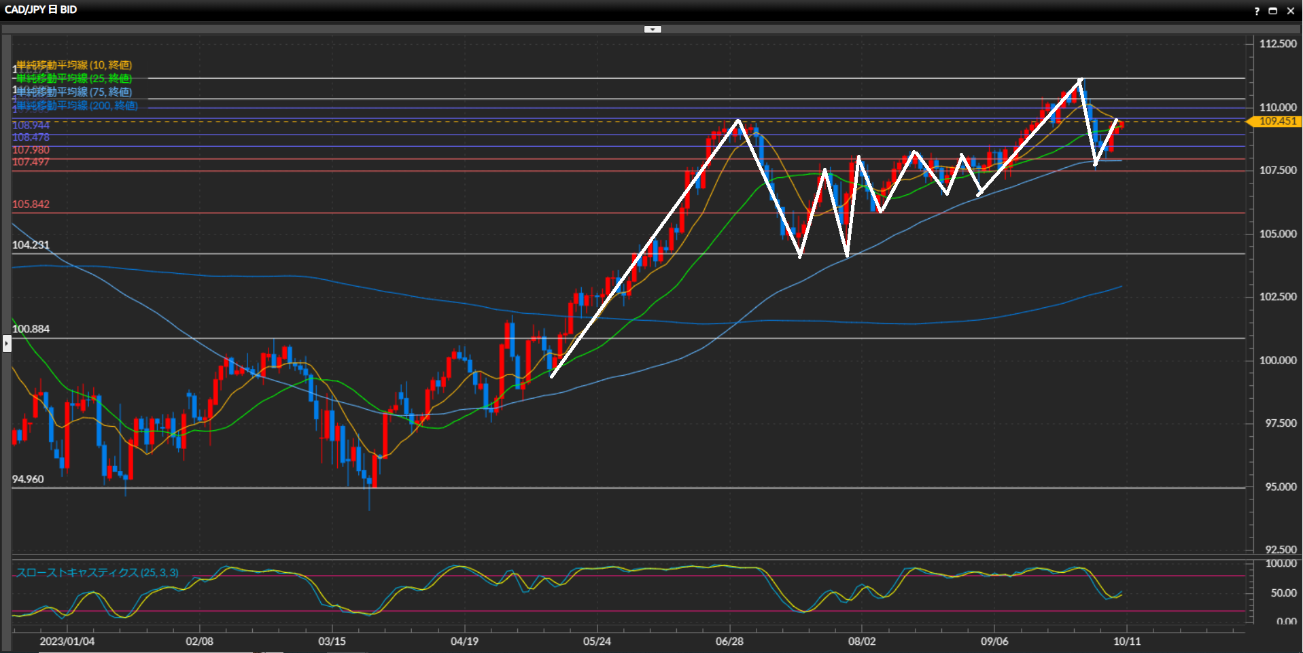The width and height of the screenshot is (1303, 653).
Task: Click the 10/11 date on time axis
Action: (1127, 641)
